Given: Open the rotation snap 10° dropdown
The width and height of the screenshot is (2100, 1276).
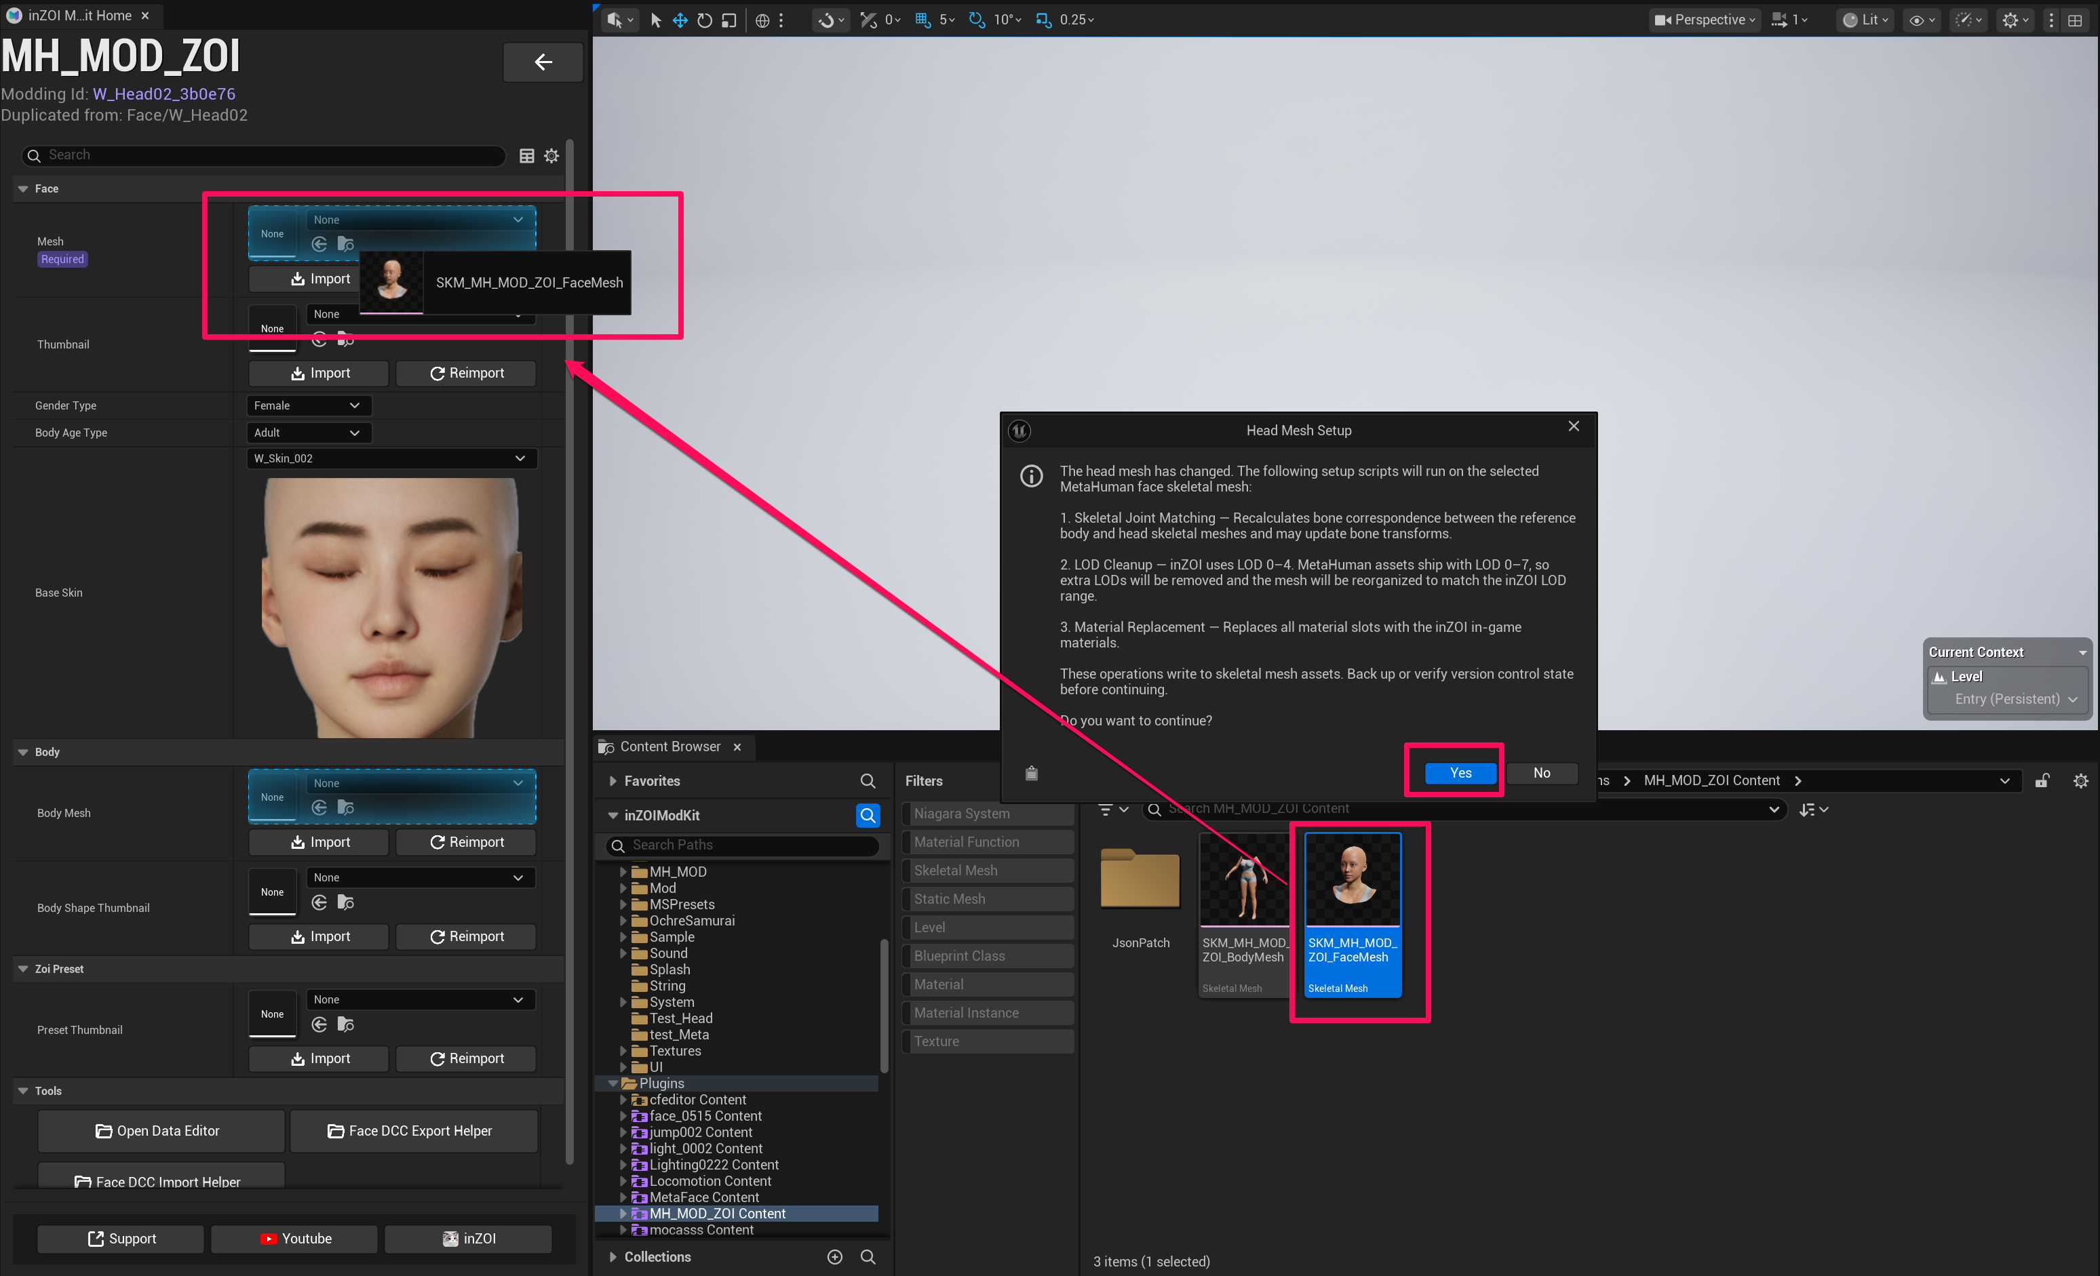Looking at the screenshot, I should 1007,20.
